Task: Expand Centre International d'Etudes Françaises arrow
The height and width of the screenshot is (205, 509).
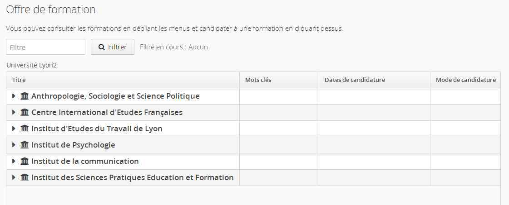Action: coord(14,112)
